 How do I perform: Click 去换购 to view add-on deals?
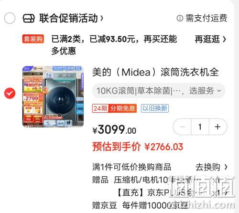[x=208, y=167]
